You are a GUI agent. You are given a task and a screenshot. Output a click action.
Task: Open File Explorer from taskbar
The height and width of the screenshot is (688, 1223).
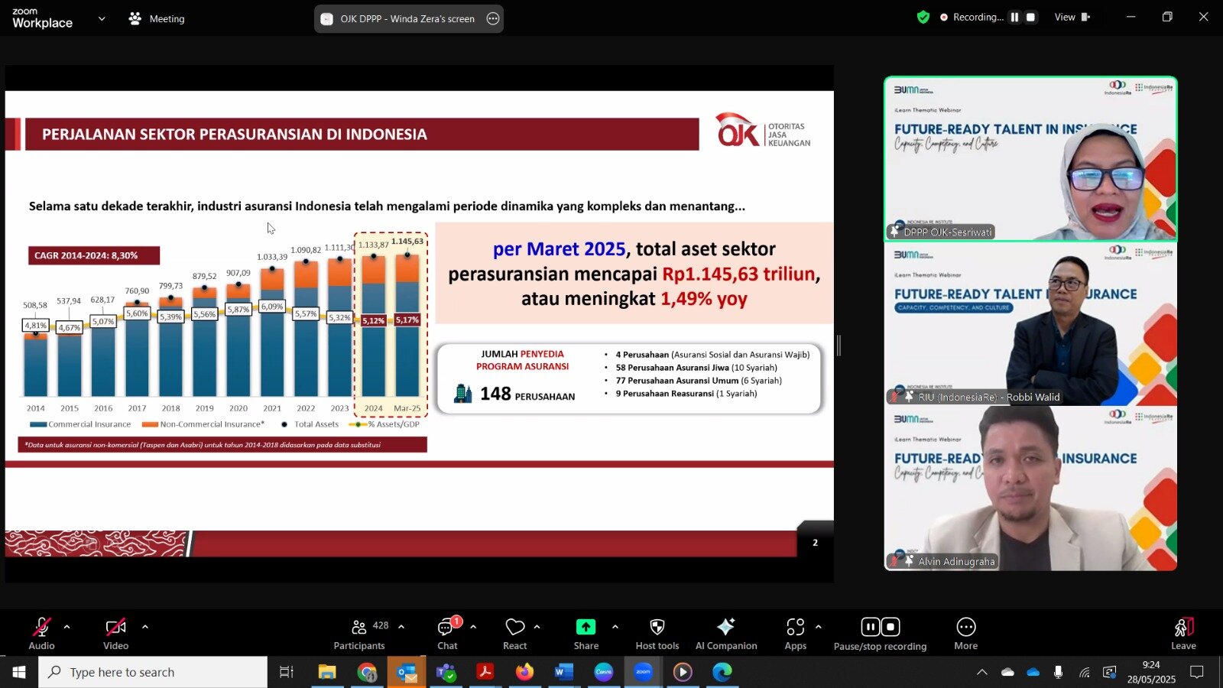pyautogui.click(x=327, y=672)
